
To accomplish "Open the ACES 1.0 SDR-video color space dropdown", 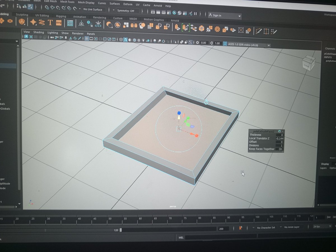I will pos(268,45).
